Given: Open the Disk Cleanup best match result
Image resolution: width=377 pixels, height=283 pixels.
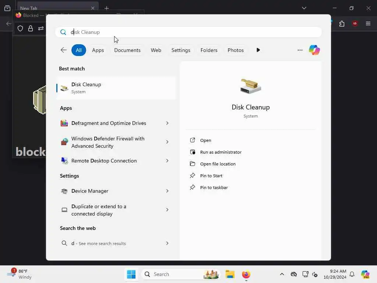Looking at the screenshot, I should [116, 88].
